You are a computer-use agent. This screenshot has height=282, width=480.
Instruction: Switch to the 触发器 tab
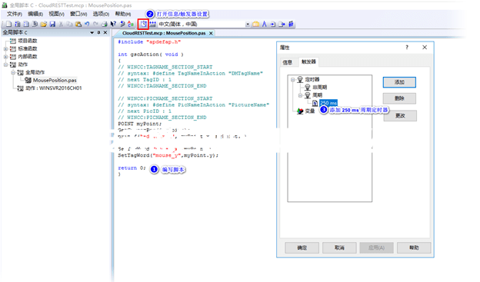click(308, 61)
